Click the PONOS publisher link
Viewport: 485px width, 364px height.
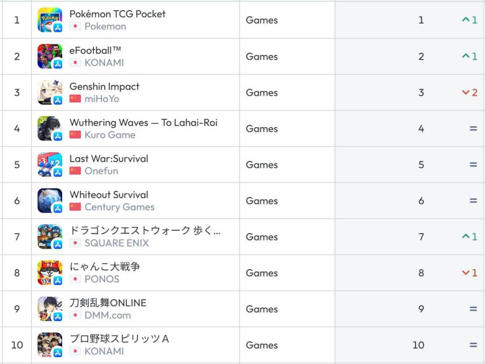click(x=101, y=279)
